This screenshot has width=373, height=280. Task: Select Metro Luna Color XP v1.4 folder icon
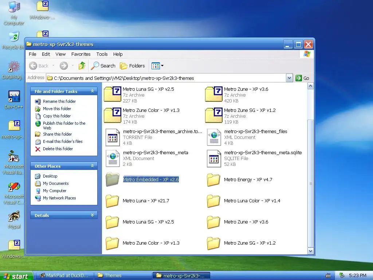pos(213,201)
